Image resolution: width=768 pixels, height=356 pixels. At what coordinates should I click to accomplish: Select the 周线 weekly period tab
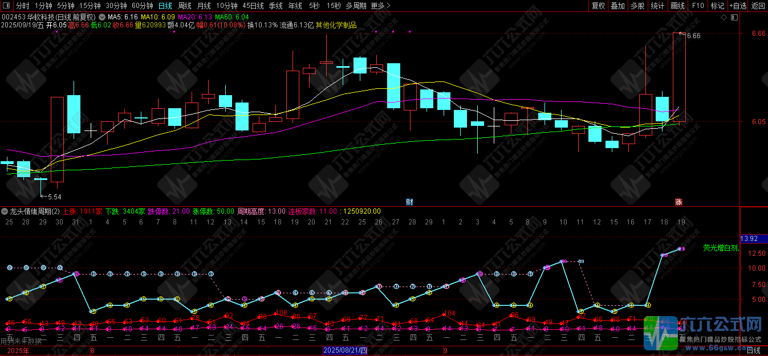click(185, 6)
